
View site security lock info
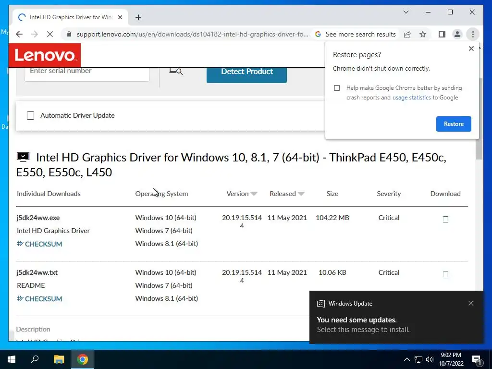69,34
